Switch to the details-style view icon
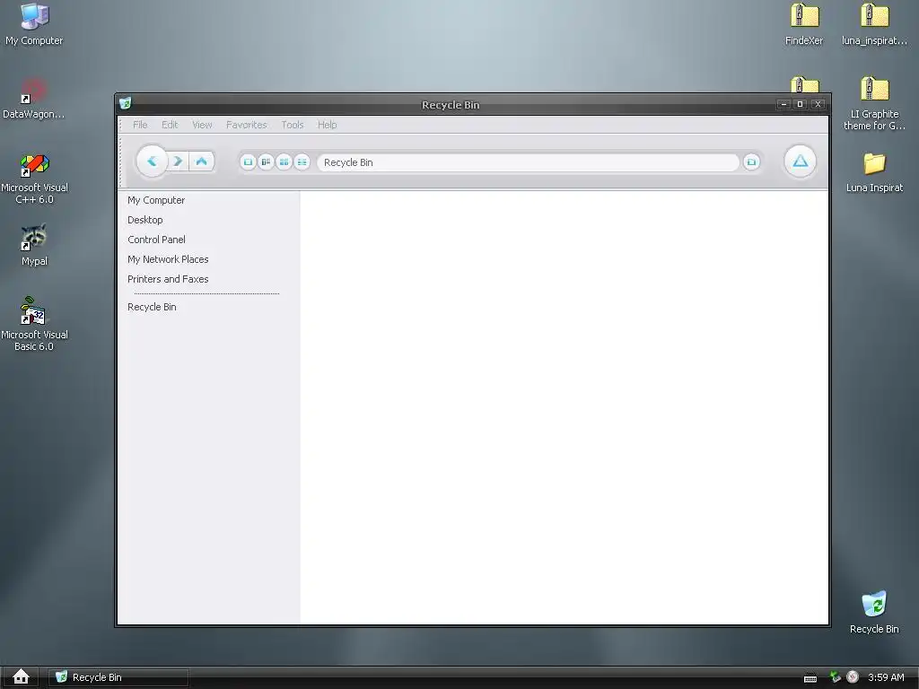The width and height of the screenshot is (919, 689). pyautogui.click(x=266, y=162)
